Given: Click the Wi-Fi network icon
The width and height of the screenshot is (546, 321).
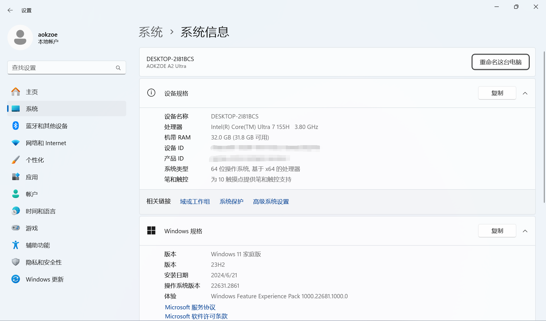Looking at the screenshot, I should click(x=16, y=143).
